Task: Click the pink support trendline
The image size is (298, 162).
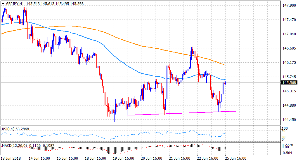Action: click(187, 112)
